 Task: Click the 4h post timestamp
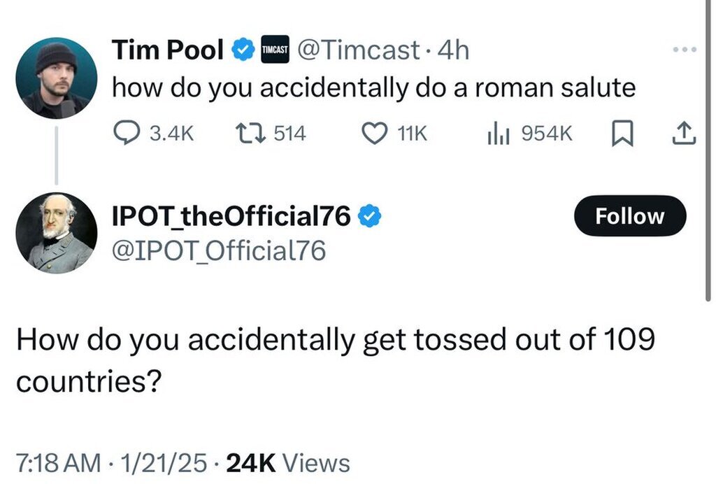[453, 51]
